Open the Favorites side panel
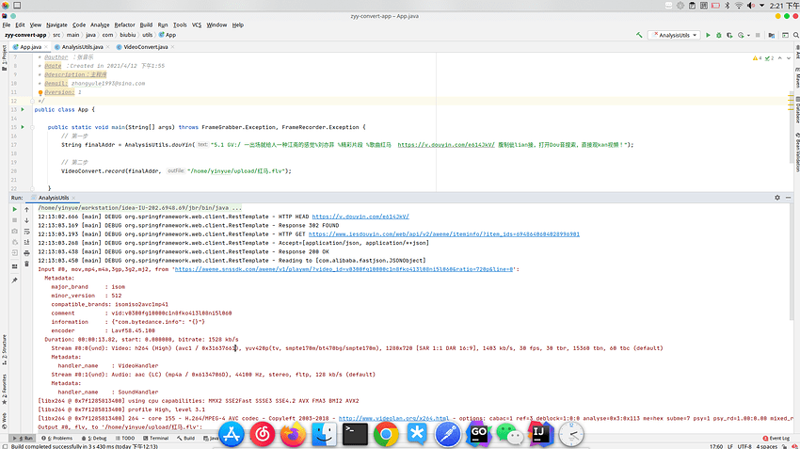The height and width of the screenshot is (449, 800). tap(4, 389)
